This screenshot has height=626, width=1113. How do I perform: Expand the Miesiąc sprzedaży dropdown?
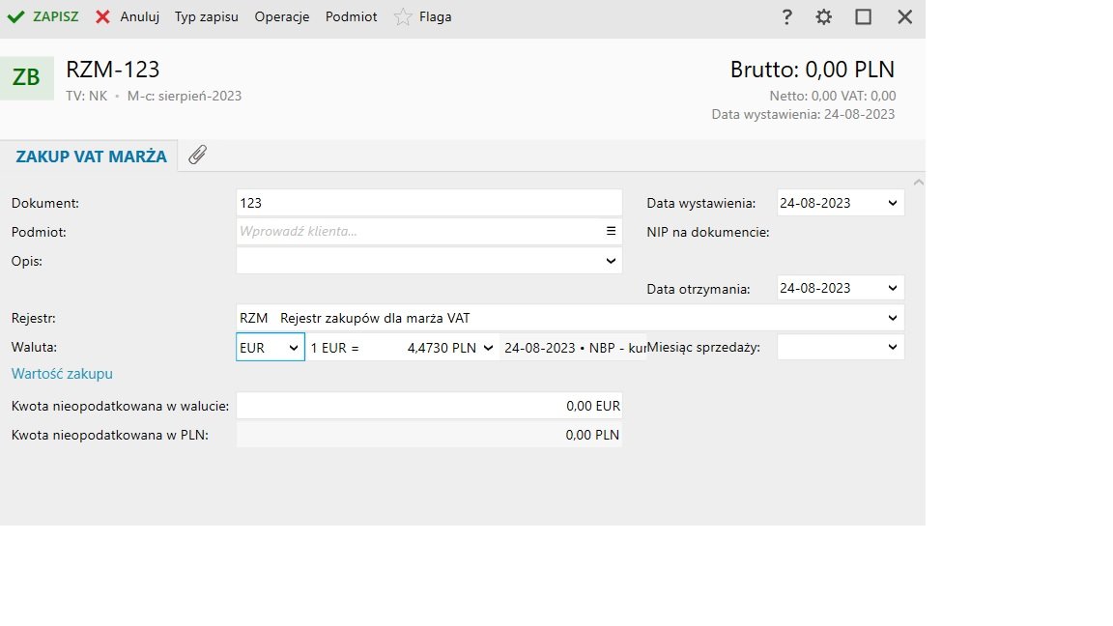tap(892, 348)
